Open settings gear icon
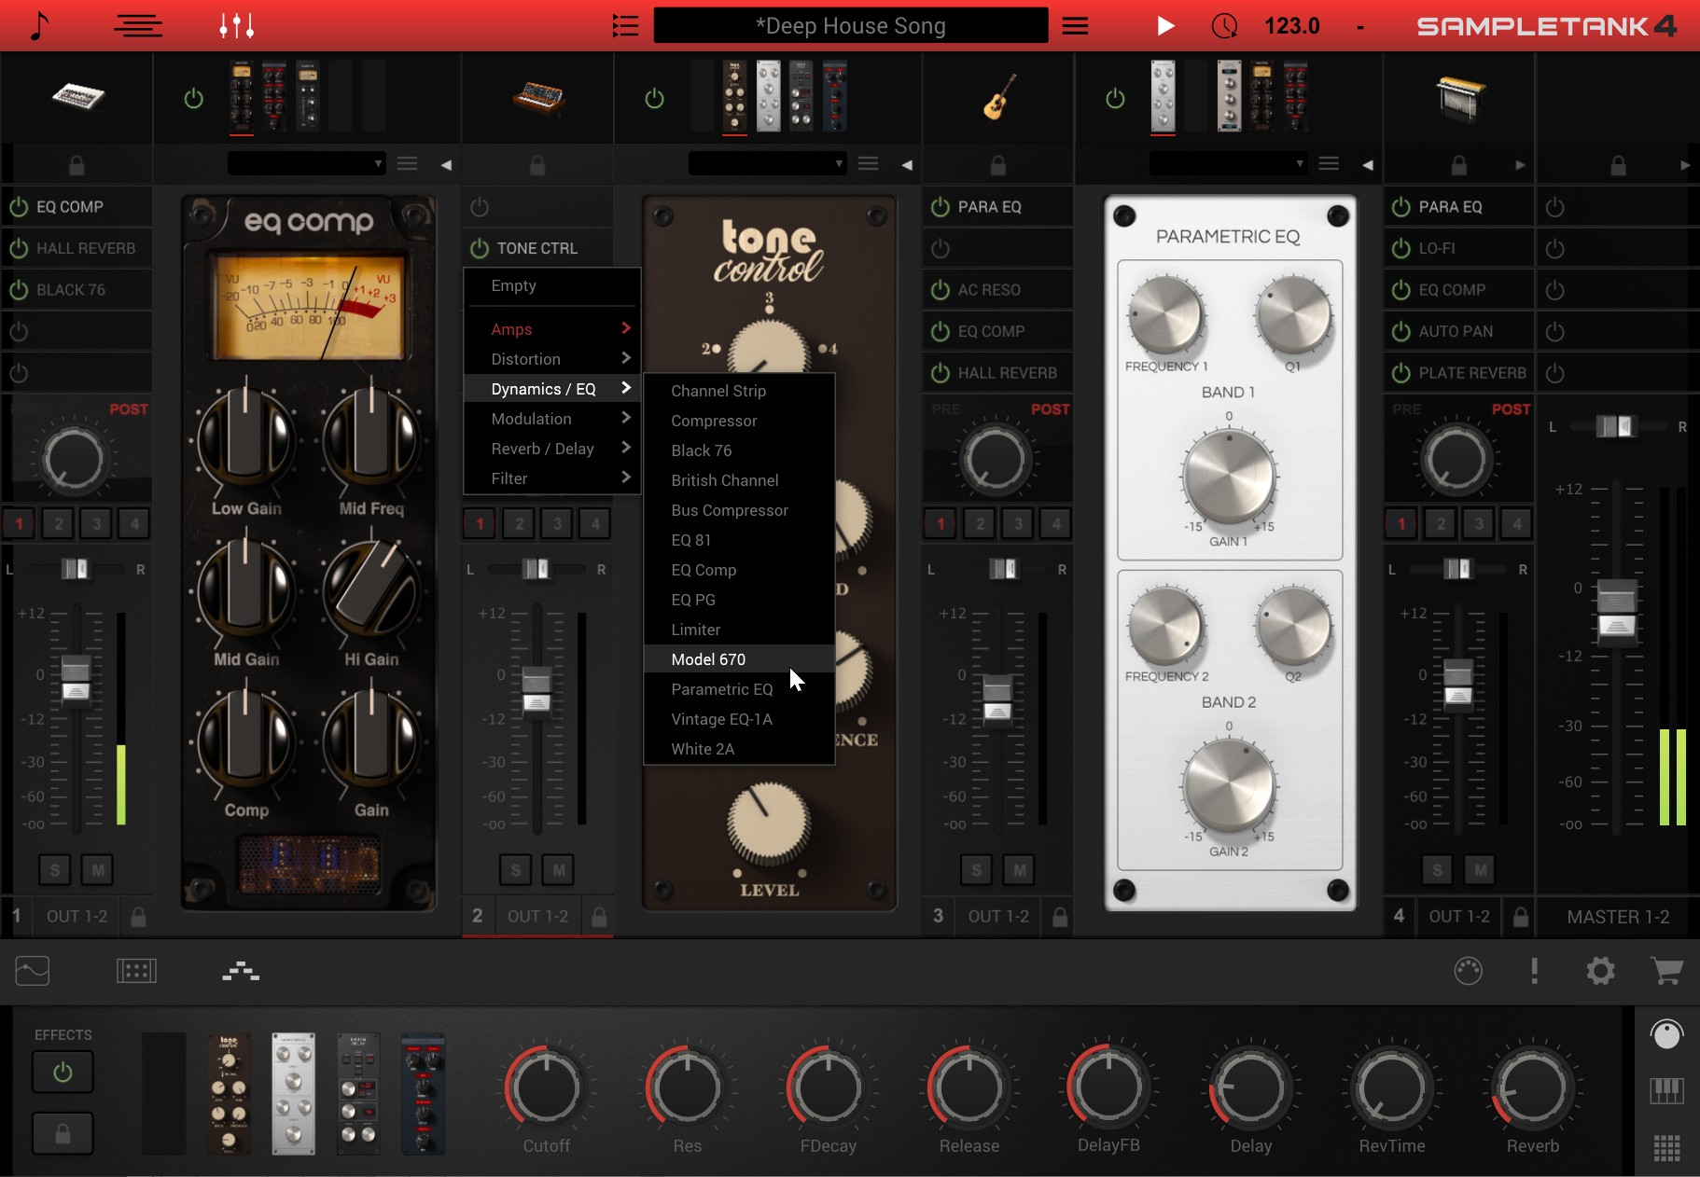The height and width of the screenshot is (1177, 1700). coord(1600,971)
